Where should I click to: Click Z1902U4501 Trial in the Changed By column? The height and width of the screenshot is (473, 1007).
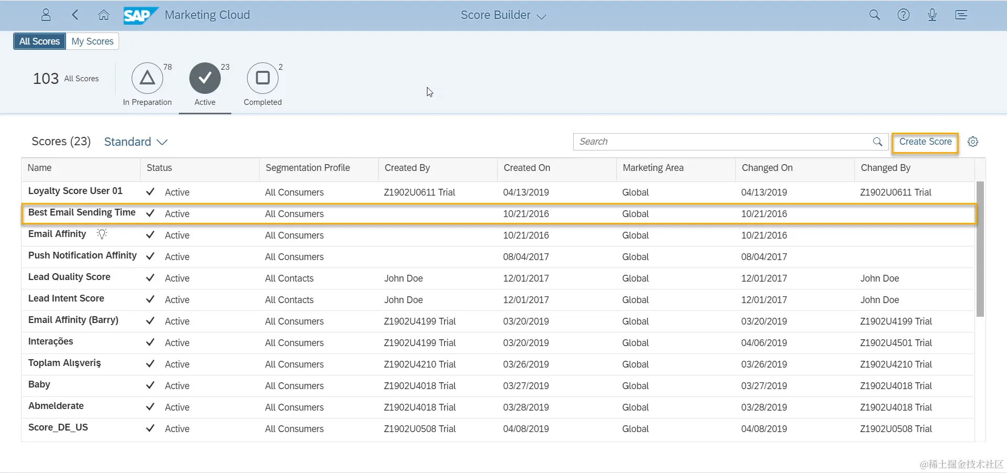point(896,343)
